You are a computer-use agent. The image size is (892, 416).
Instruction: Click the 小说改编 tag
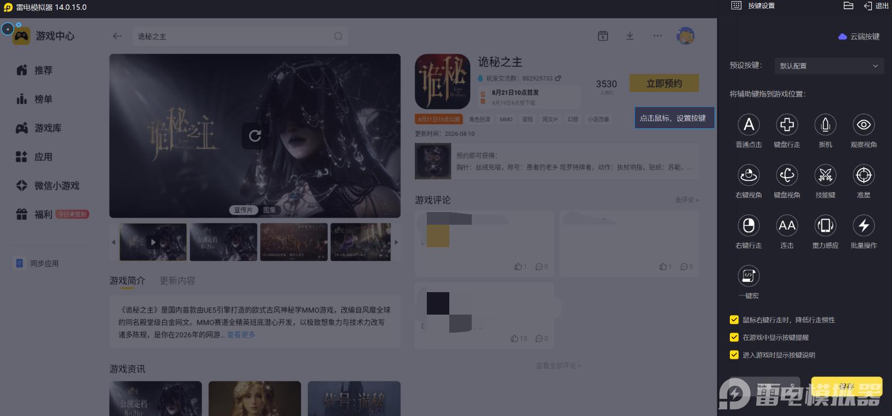click(598, 119)
